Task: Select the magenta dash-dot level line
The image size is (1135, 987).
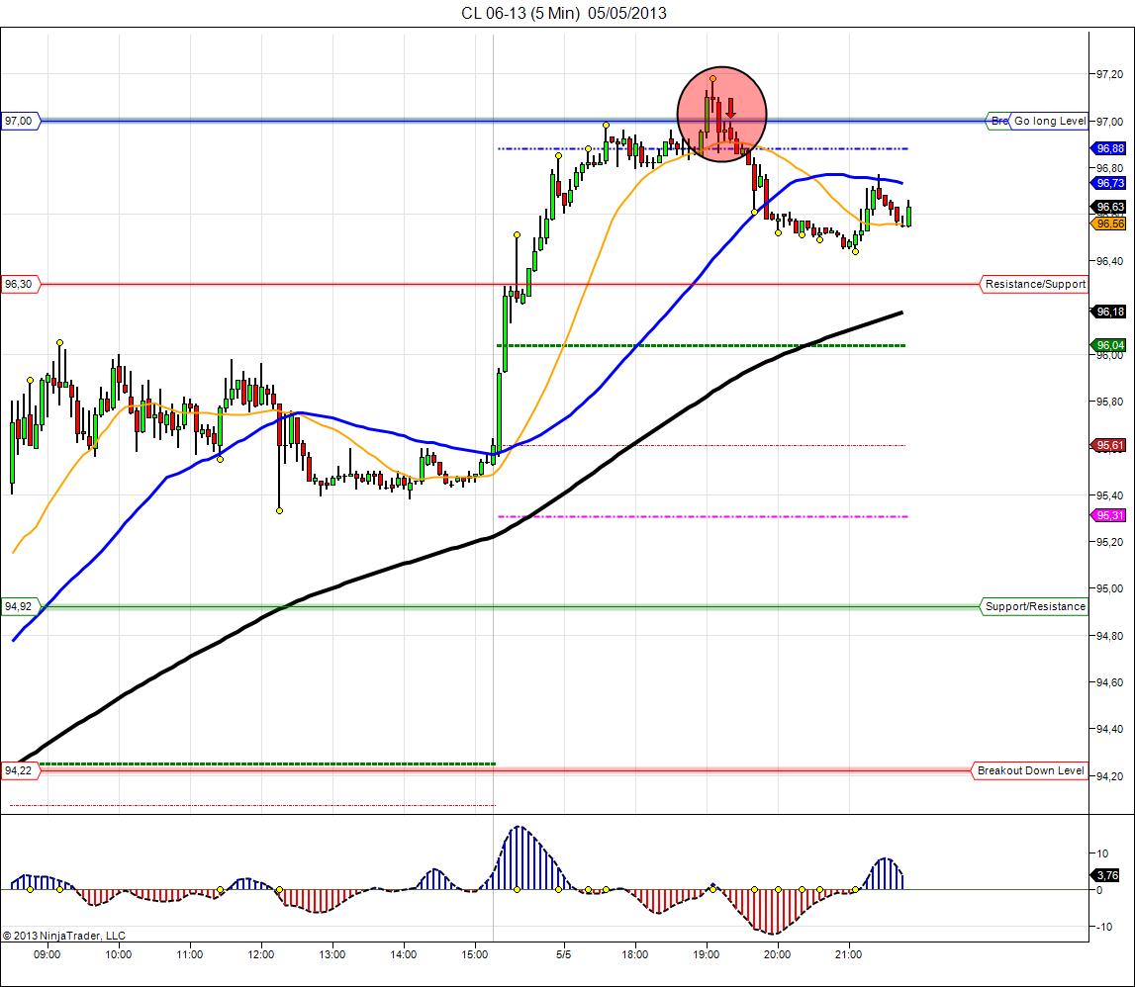Action: click(703, 516)
